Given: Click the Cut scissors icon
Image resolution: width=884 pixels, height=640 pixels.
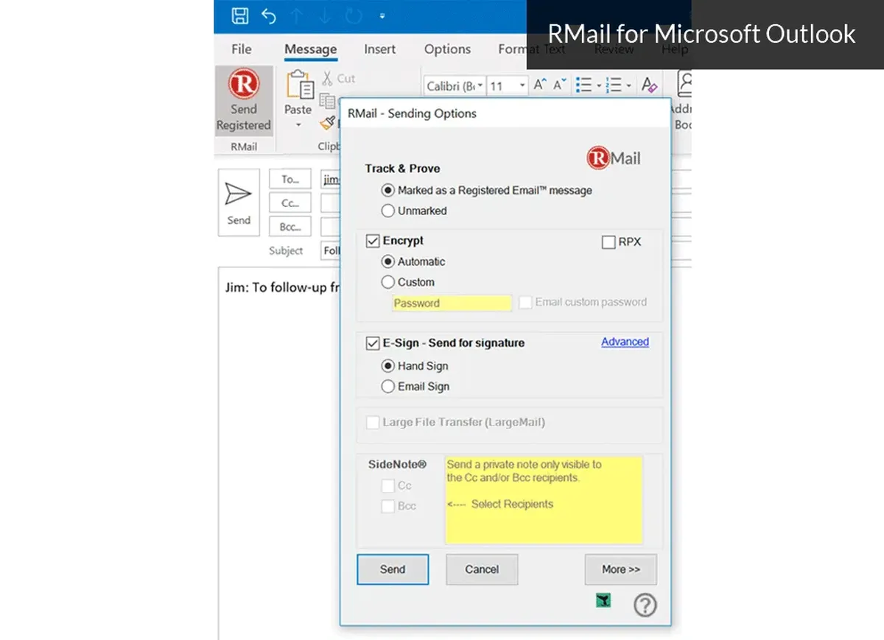Looking at the screenshot, I should click(x=327, y=78).
